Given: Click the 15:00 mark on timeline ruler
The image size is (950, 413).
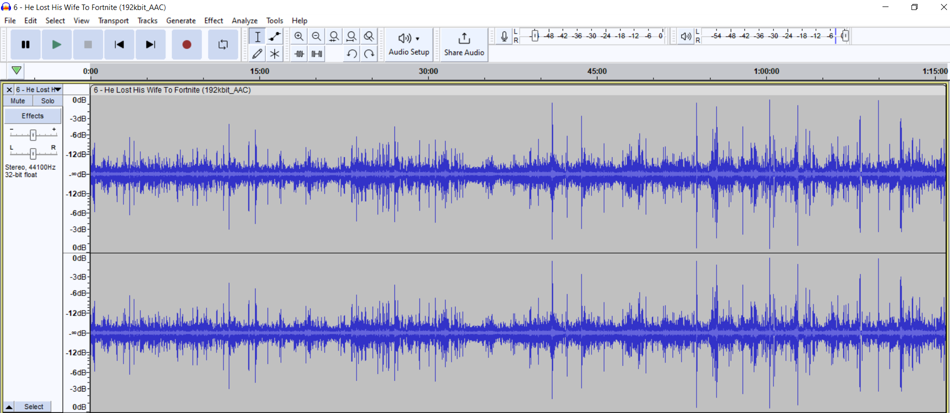Looking at the screenshot, I should 259,71.
